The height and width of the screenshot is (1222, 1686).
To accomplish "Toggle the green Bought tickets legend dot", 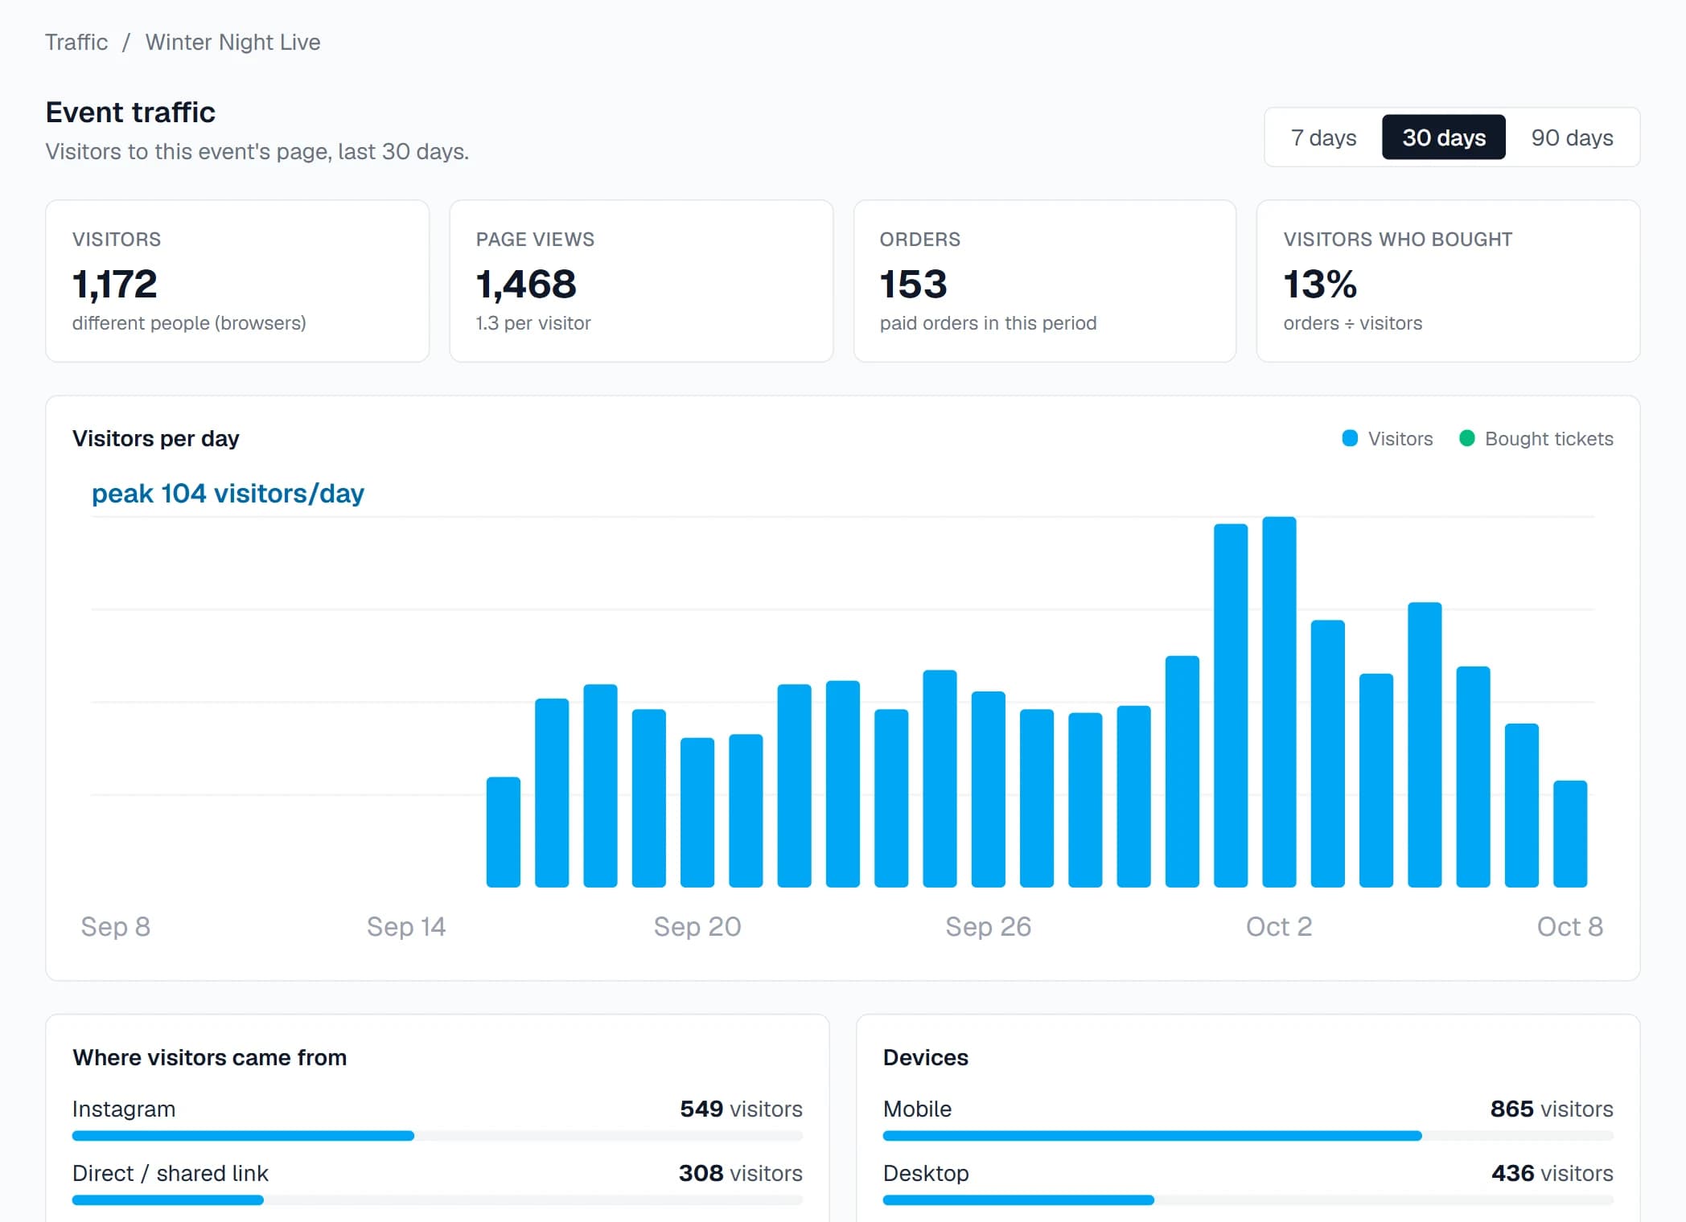I will (1466, 438).
